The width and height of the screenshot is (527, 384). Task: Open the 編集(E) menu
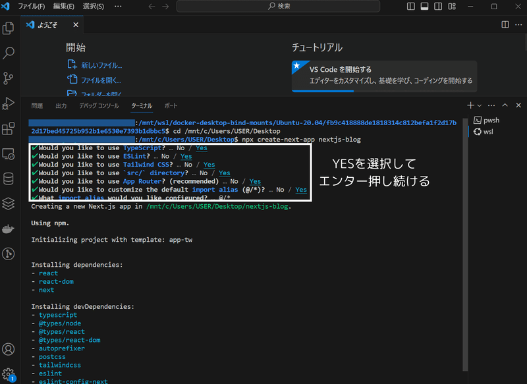pyautogui.click(x=63, y=7)
